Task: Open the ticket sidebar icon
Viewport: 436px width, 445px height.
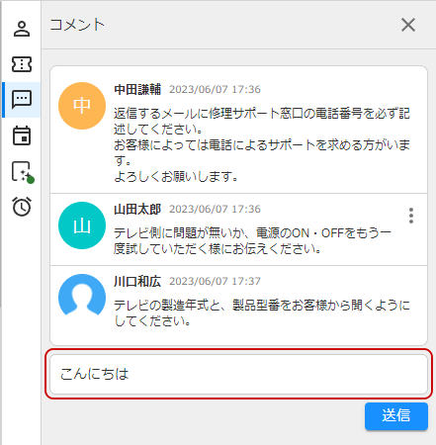Action: pos(22,64)
